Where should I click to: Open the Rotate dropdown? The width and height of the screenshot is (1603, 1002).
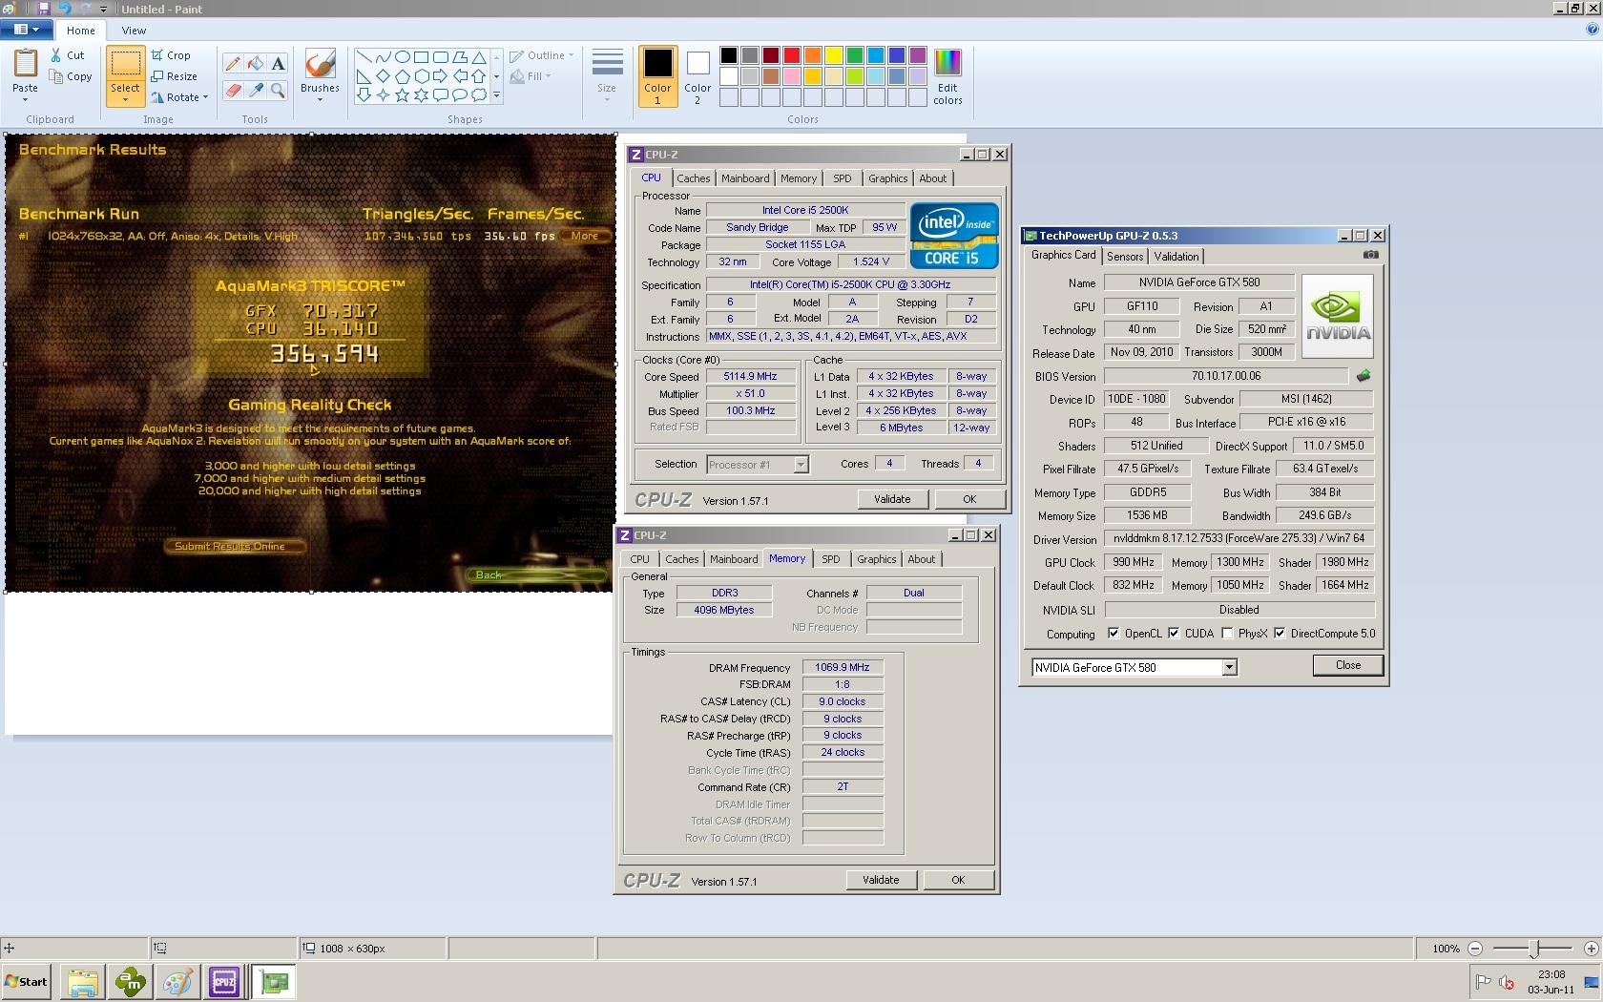(x=205, y=97)
